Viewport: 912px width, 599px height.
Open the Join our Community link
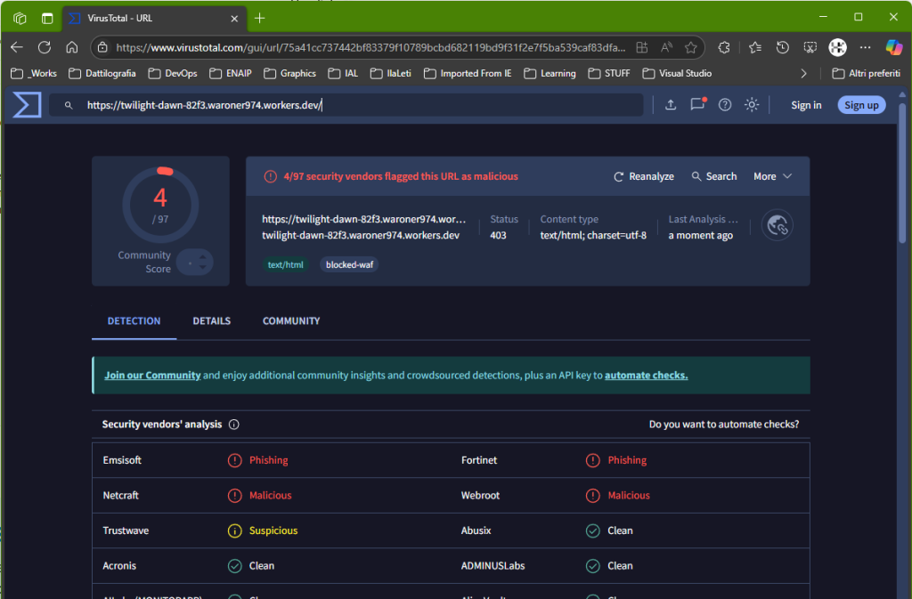pos(152,376)
